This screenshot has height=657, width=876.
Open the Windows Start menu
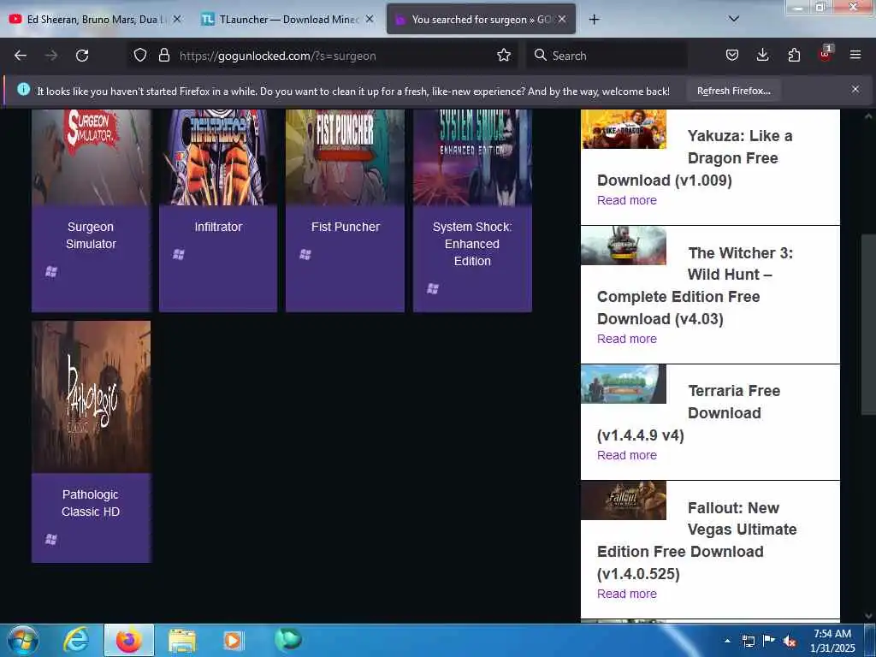[x=23, y=640]
